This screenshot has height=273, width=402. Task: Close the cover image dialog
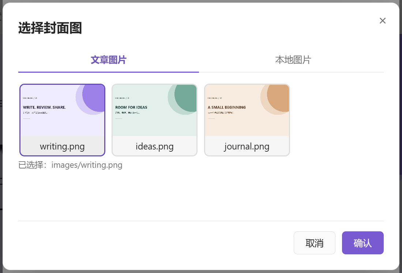tap(383, 21)
